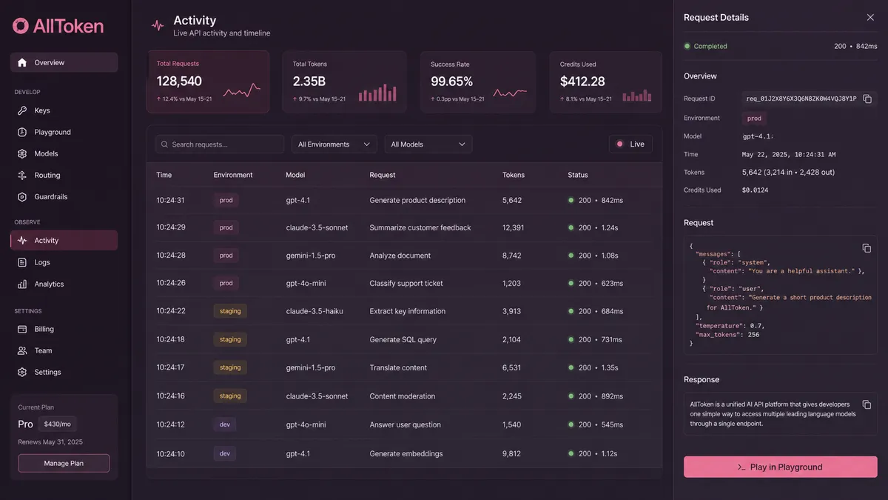Click the Settings gear icon in sidebar
The image size is (888, 500).
[x=22, y=372]
